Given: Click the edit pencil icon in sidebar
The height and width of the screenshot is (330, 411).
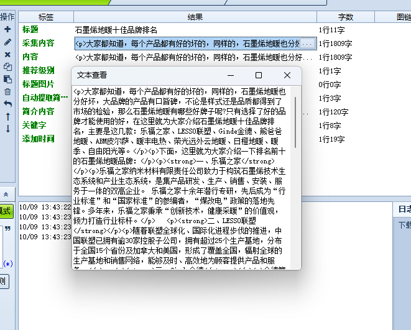Looking at the screenshot, I should tap(7, 42).
